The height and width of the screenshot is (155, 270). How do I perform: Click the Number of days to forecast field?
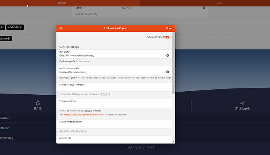point(114,87)
